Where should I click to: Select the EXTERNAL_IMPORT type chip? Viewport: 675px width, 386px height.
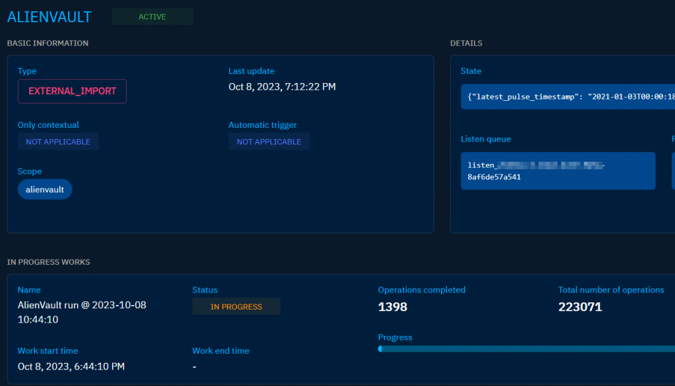point(72,91)
